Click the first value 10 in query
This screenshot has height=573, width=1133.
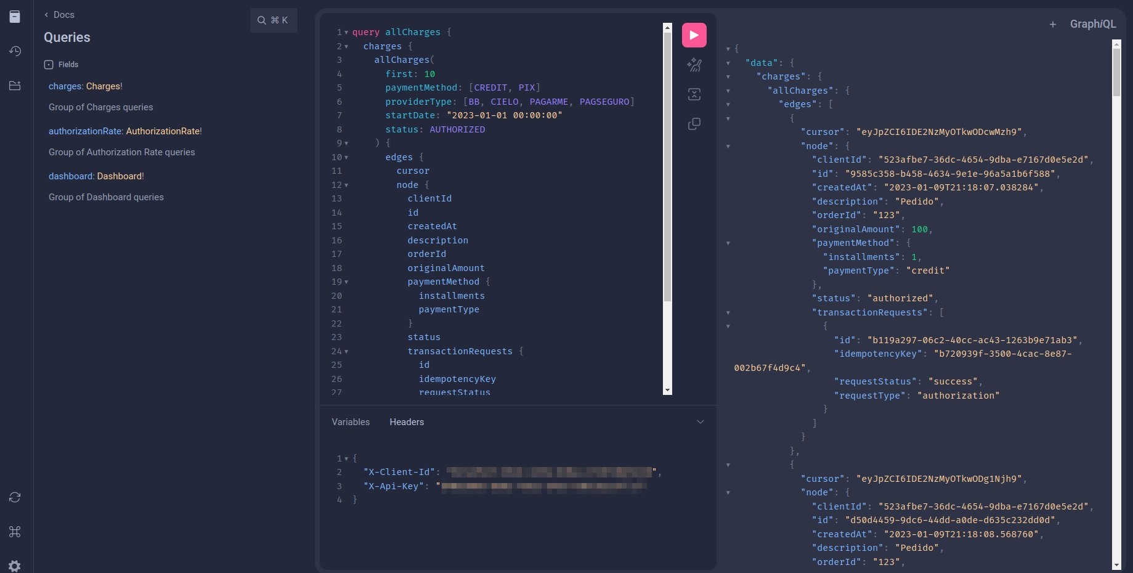coord(429,74)
